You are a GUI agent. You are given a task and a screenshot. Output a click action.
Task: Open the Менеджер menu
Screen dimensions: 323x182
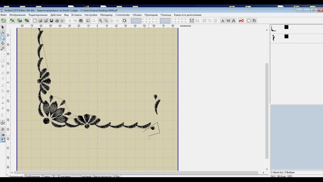click(106, 15)
